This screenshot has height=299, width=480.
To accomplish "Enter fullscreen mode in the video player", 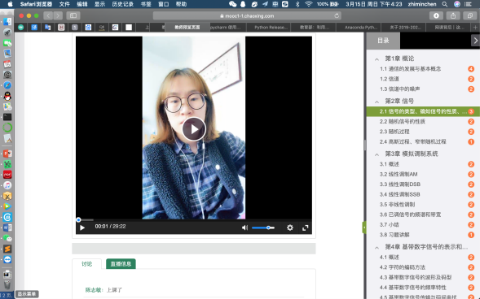I will 306,228.
